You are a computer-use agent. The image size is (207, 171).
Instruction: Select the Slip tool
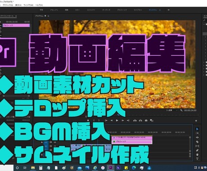click(x=198, y=146)
